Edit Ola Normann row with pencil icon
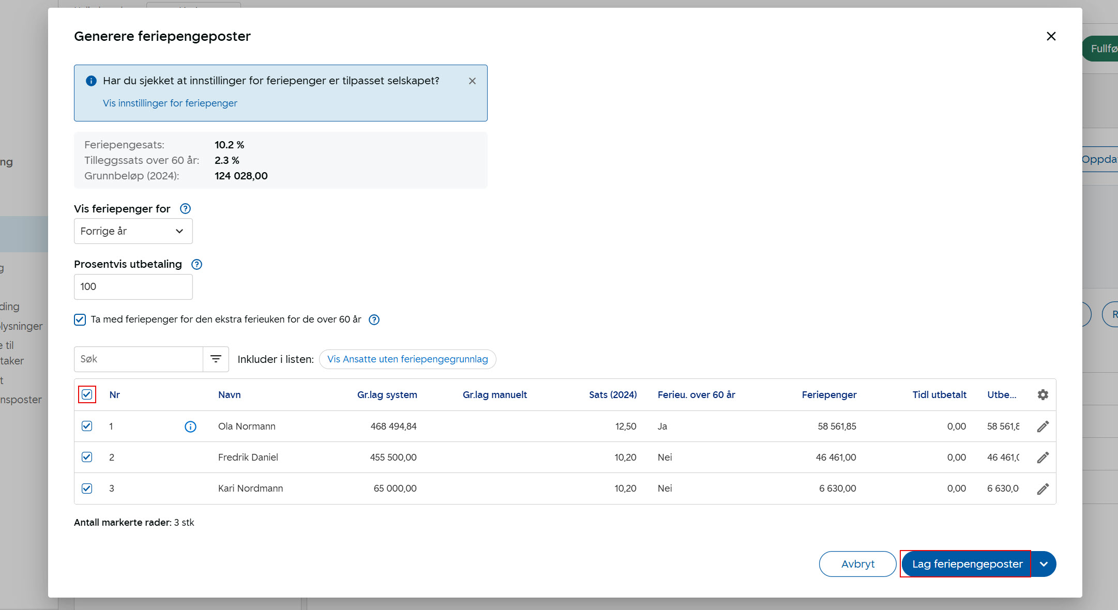Screen dimensions: 1118x610 tap(1043, 426)
